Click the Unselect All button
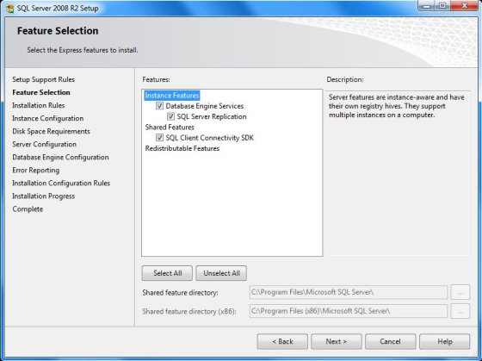 pyautogui.click(x=221, y=273)
